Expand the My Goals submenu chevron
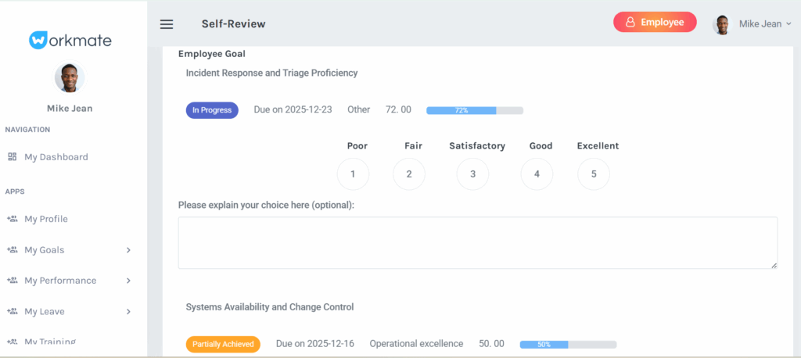The image size is (801, 358). 128,250
